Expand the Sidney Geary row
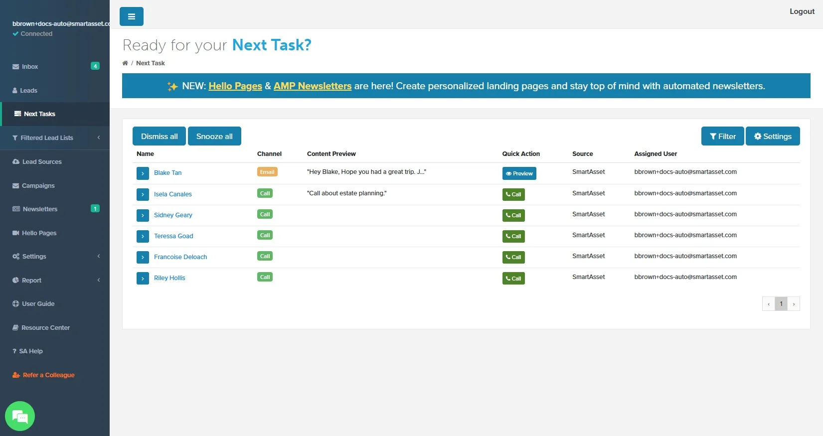This screenshot has height=436, width=823. tap(143, 215)
